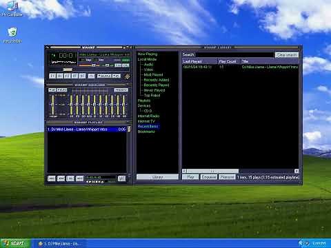The image size is (331, 248).
Task: Click the Library button below the tree
Action: 157,177
